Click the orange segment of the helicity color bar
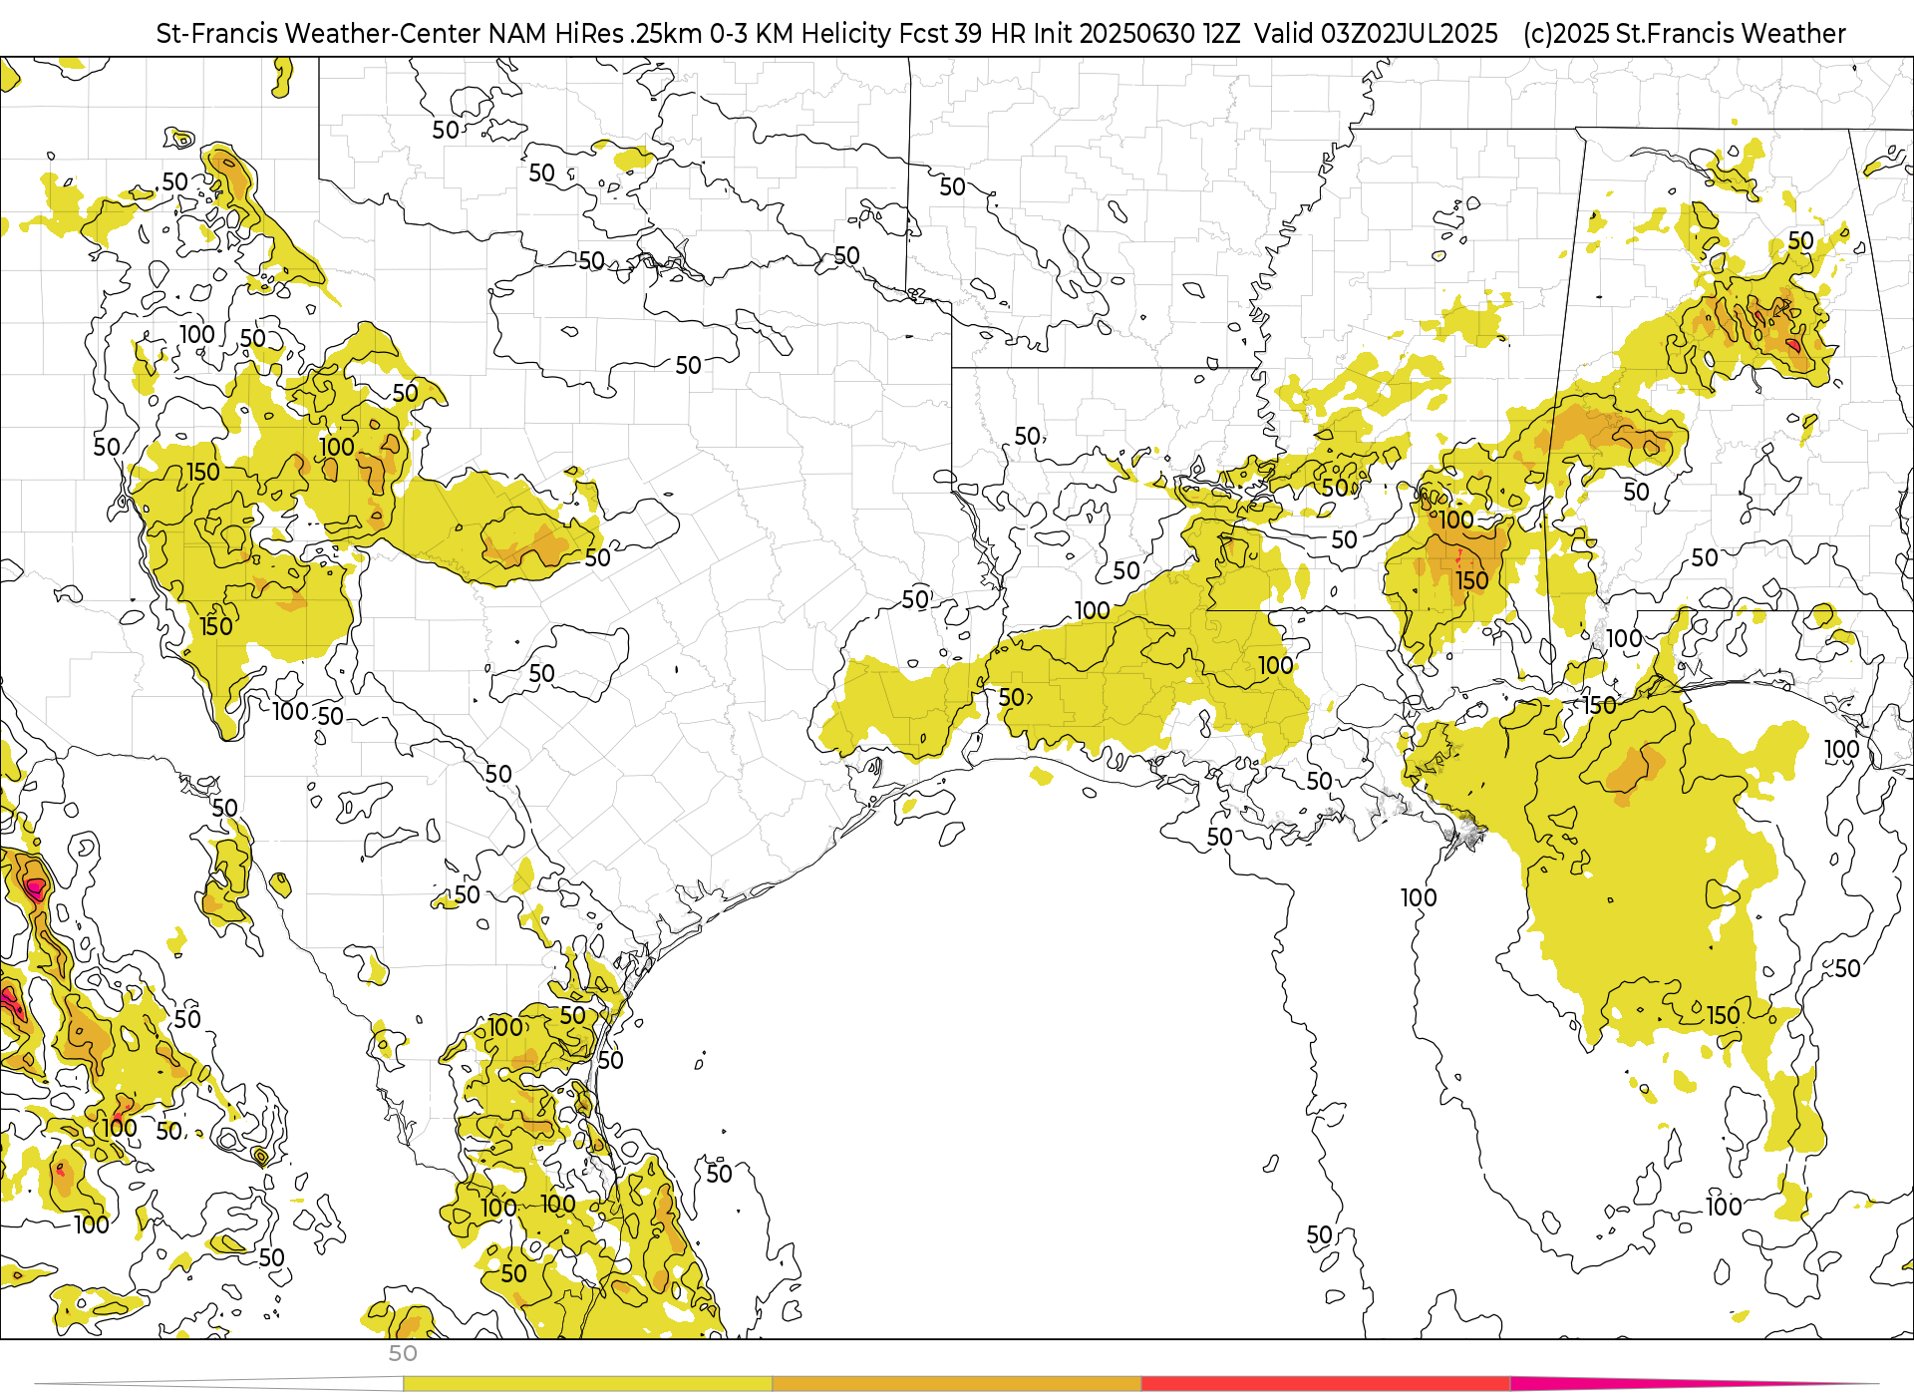This screenshot has width=1914, height=1396. 957,1383
